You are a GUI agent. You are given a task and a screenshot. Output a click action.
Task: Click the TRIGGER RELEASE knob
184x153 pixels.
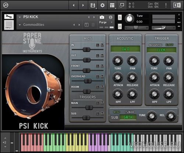tap(169, 77)
